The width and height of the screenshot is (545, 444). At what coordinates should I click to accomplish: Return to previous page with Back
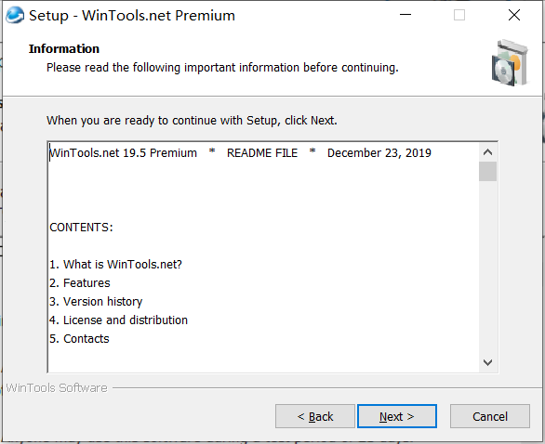coord(315,416)
